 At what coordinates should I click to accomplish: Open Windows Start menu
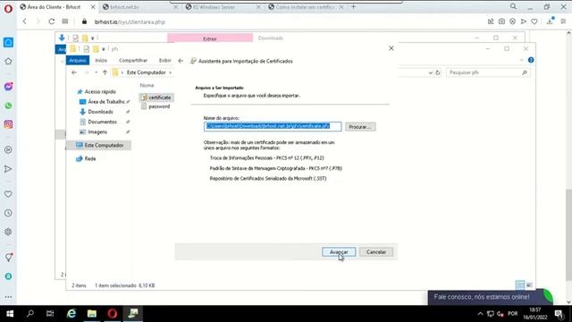pos(10,314)
